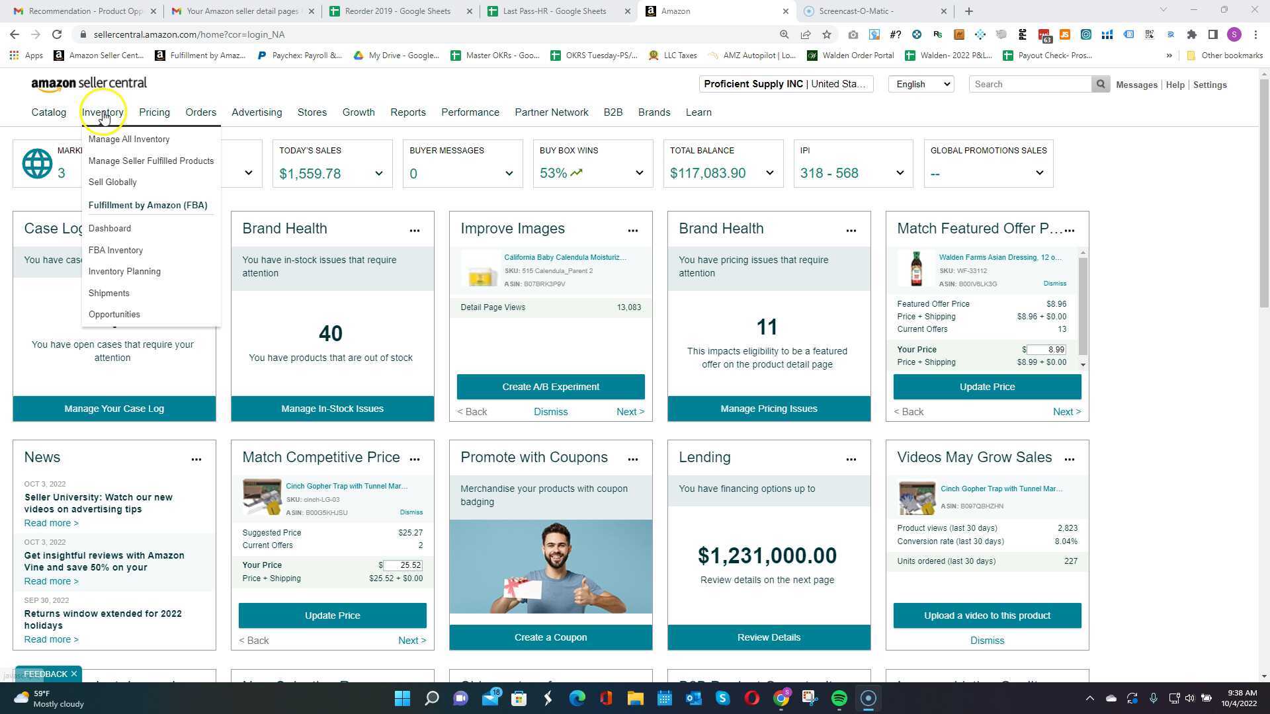Expand the Today's Sales dropdown
1270x714 pixels.
tap(378, 173)
